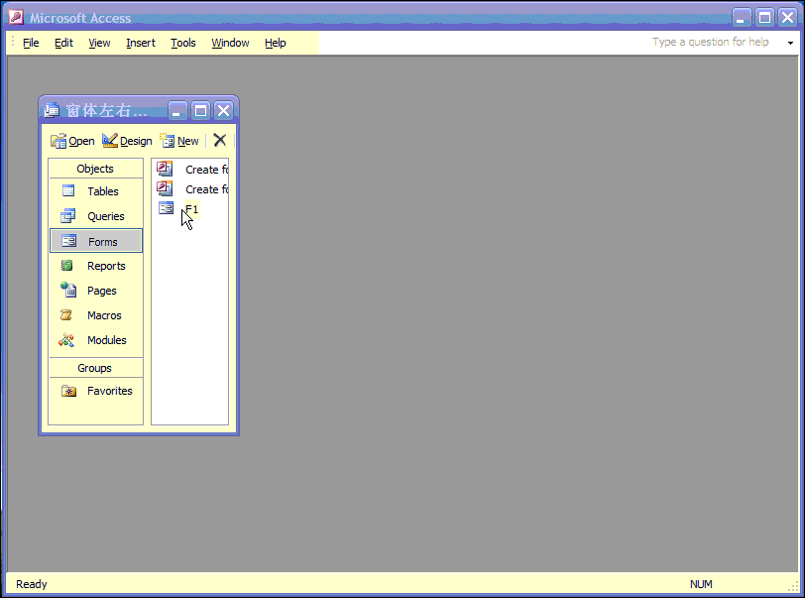Click the Microsoft Access application icon
Image resolution: width=805 pixels, height=598 pixels.
pyautogui.click(x=16, y=18)
